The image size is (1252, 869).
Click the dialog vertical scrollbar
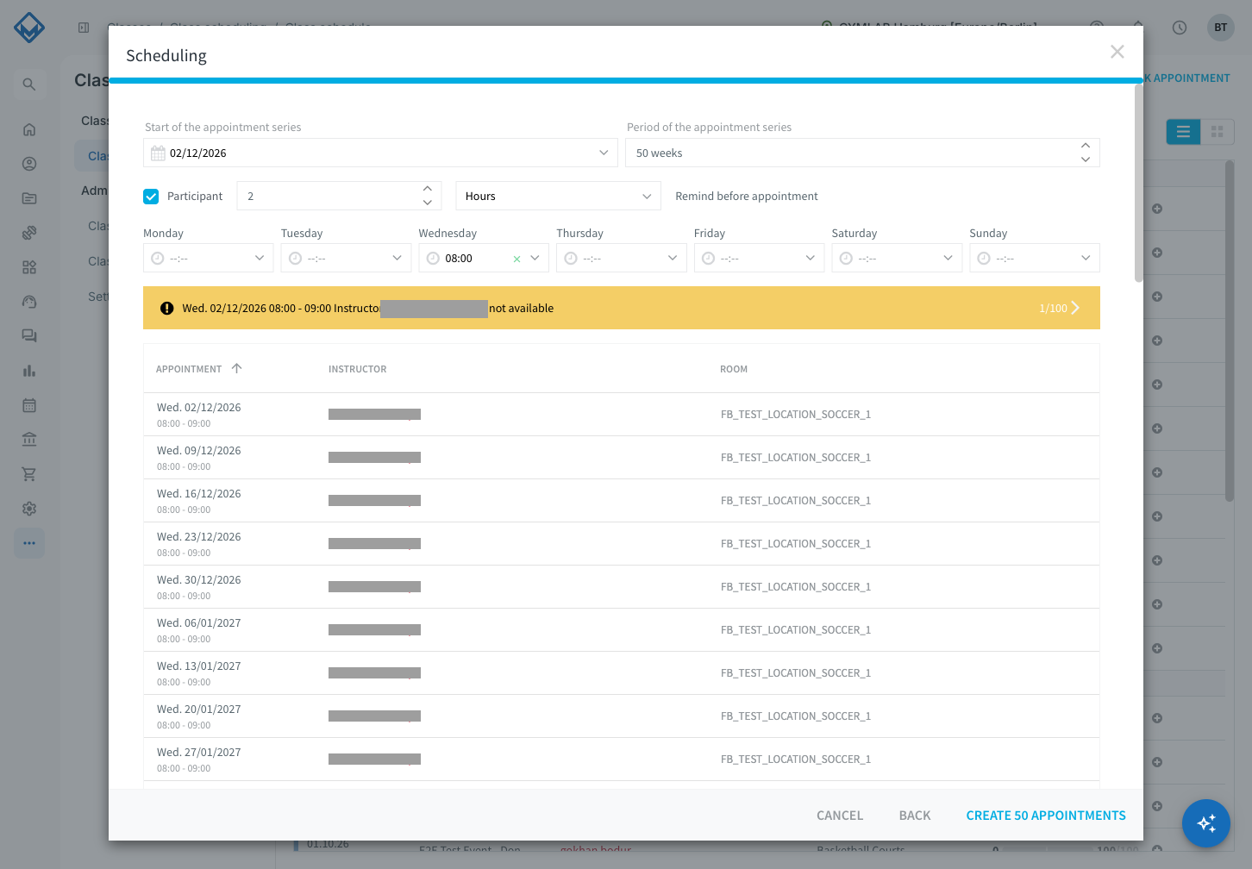1138,183
